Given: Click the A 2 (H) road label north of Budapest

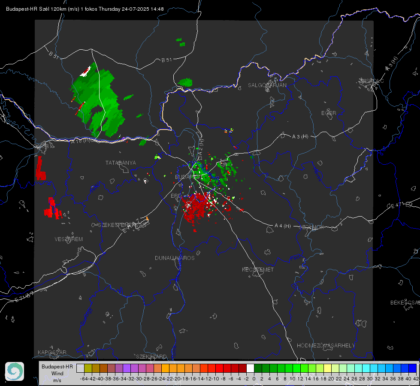Looking at the screenshot, I should [x=200, y=147].
